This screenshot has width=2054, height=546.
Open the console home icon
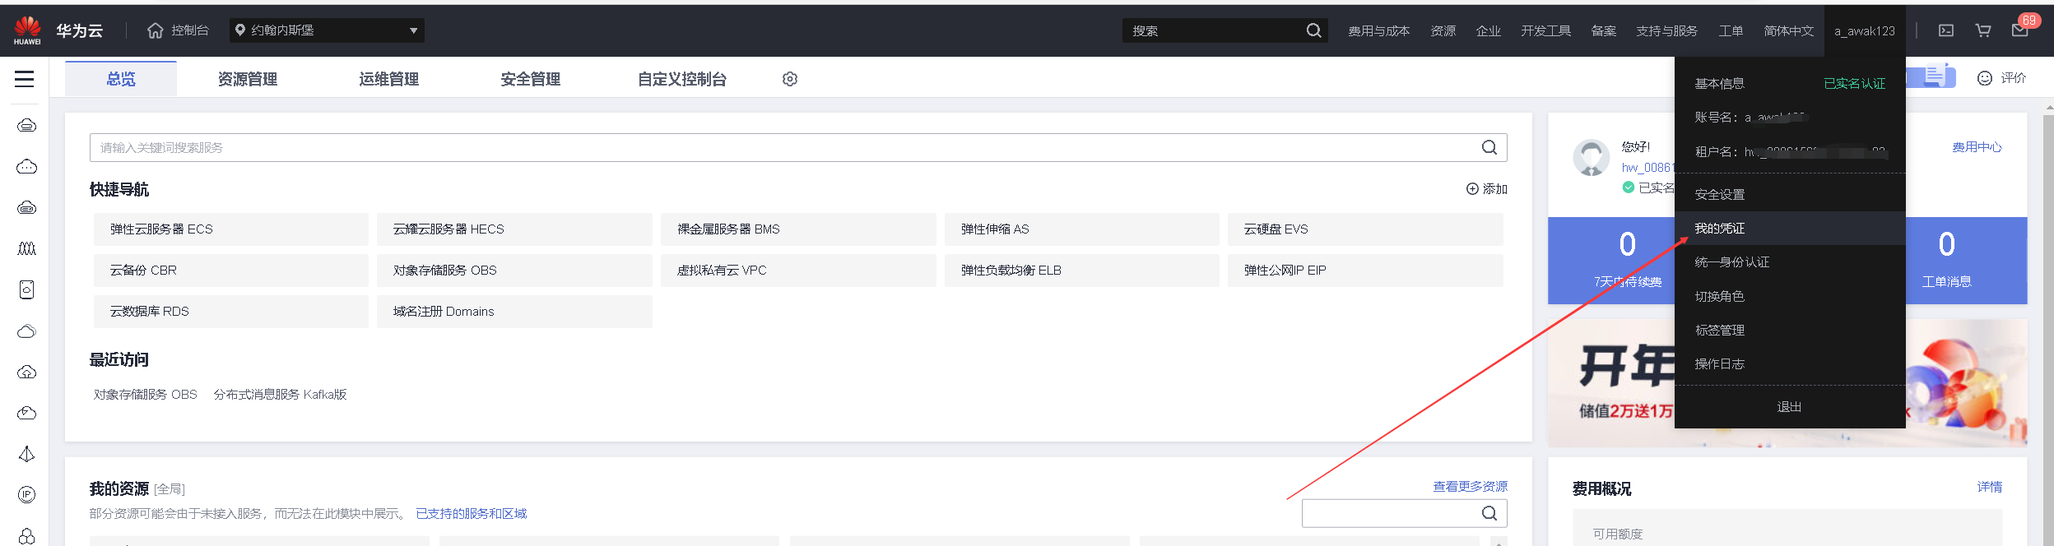[156, 30]
